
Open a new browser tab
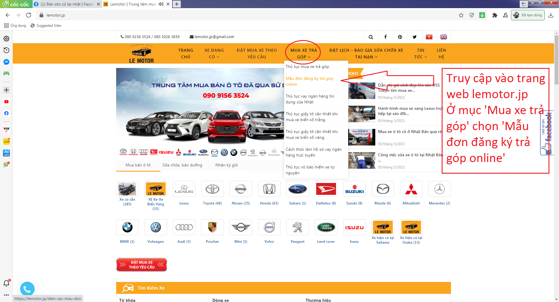[177, 4]
